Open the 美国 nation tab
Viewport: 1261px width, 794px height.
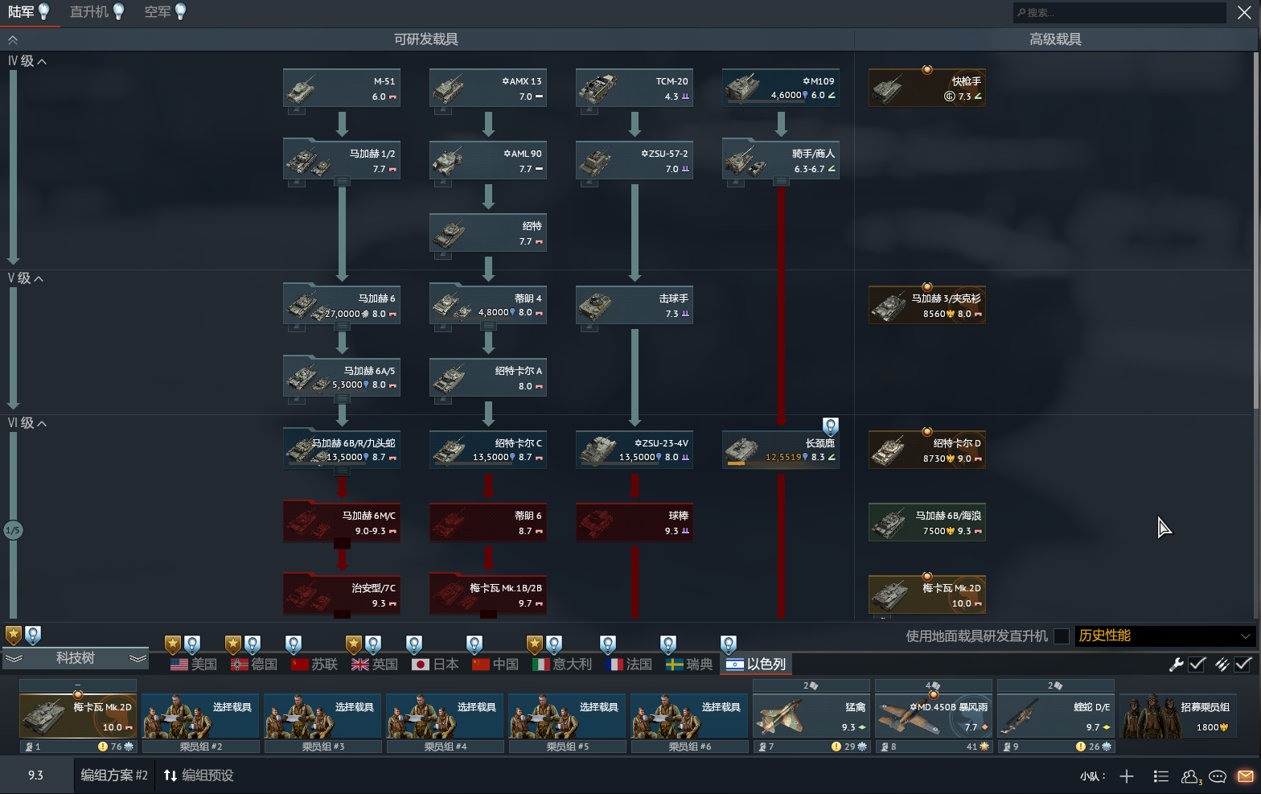coord(194,664)
